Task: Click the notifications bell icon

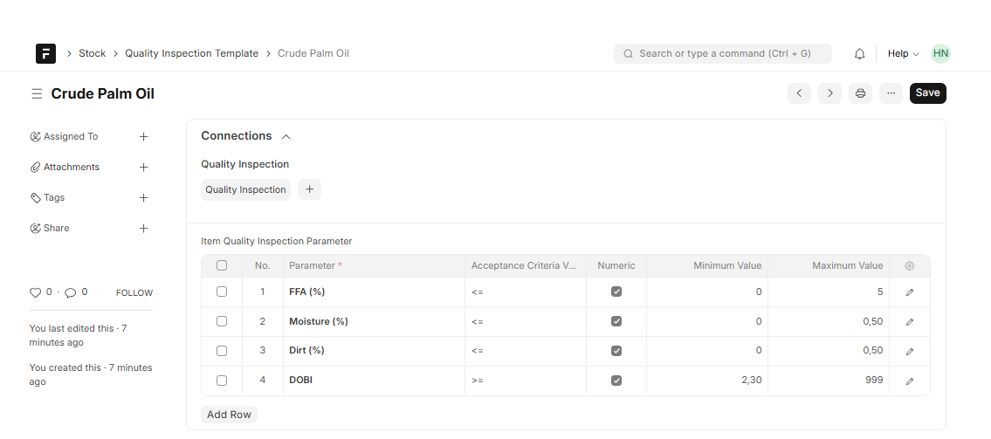Action: (859, 54)
